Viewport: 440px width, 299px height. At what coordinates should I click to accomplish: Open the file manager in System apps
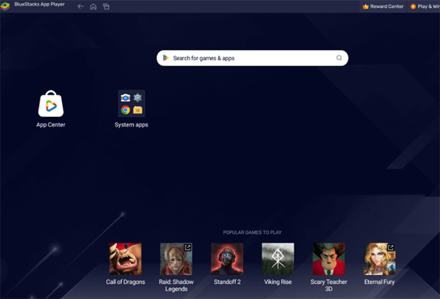pyautogui.click(x=138, y=110)
